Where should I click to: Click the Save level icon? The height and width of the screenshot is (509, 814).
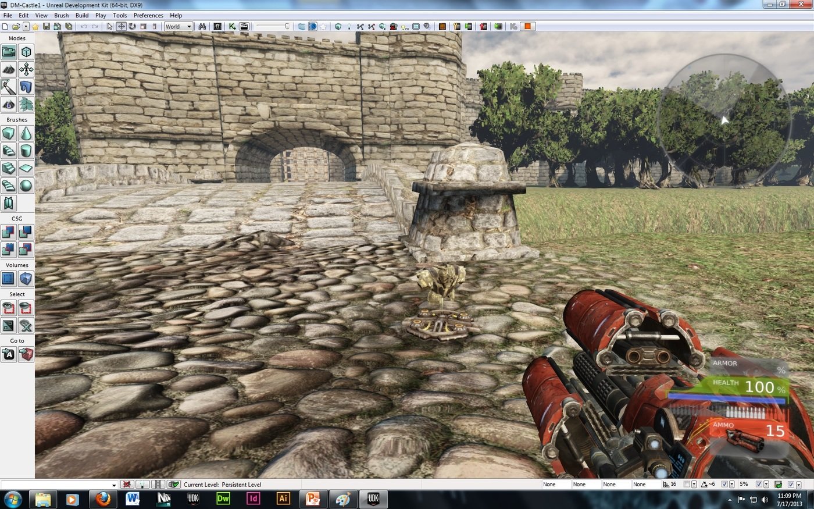[47, 27]
